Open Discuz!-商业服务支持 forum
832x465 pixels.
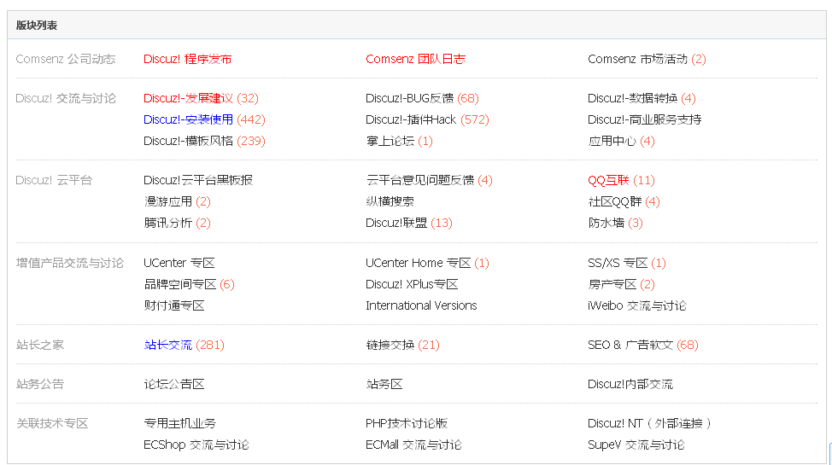click(644, 119)
